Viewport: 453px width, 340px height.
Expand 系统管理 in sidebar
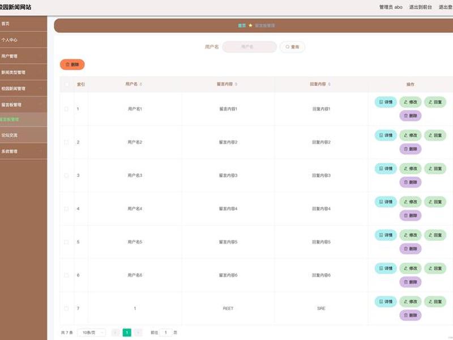23,151
